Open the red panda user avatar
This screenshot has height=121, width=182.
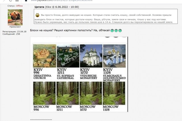pos(15,17)
